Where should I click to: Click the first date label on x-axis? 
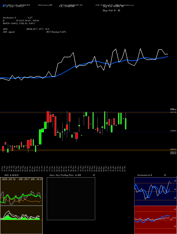3,168
